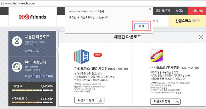Click the 뷰어 이용안내 sidebar heading

[x=35, y=62]
